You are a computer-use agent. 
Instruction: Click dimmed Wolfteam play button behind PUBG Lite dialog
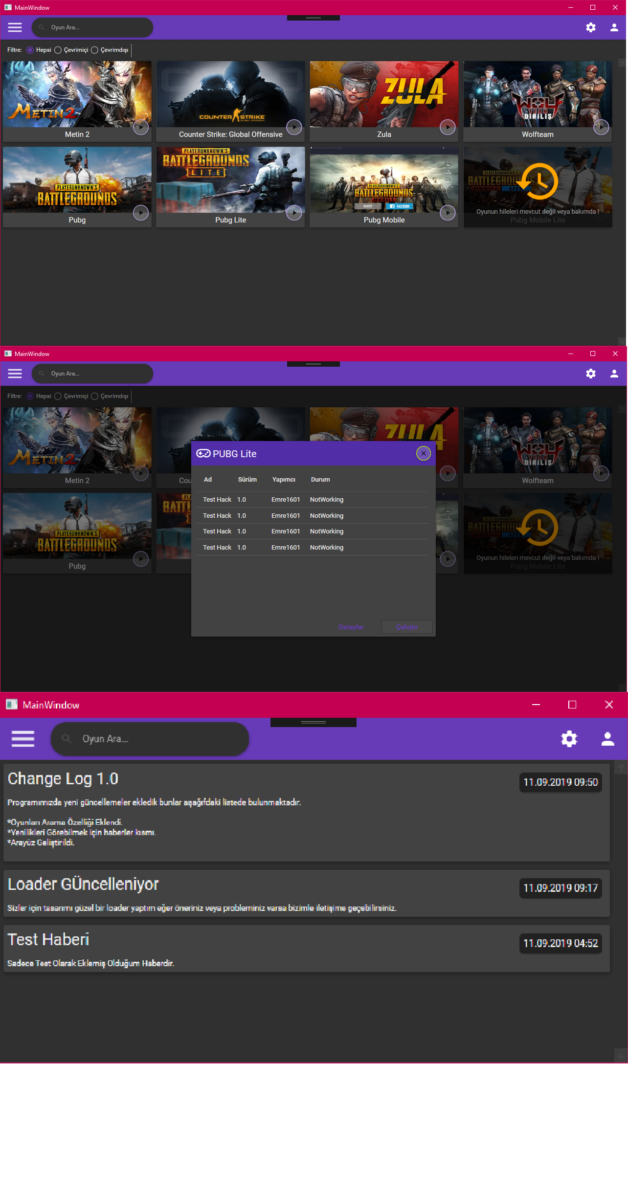tap(601, 473)
